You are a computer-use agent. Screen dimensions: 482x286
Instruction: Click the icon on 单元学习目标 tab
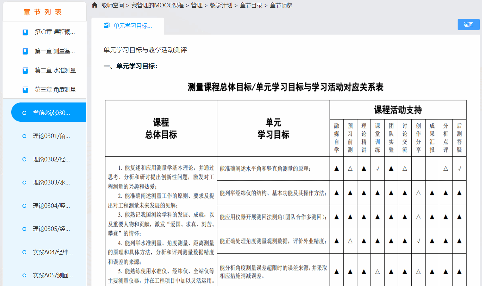coord(107,26)
